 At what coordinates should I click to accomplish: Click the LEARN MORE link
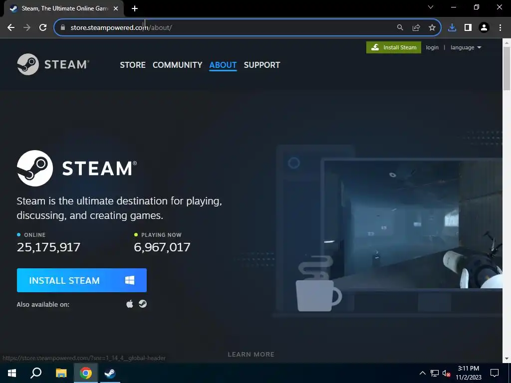pyautogui.click(x=251, y=355)
